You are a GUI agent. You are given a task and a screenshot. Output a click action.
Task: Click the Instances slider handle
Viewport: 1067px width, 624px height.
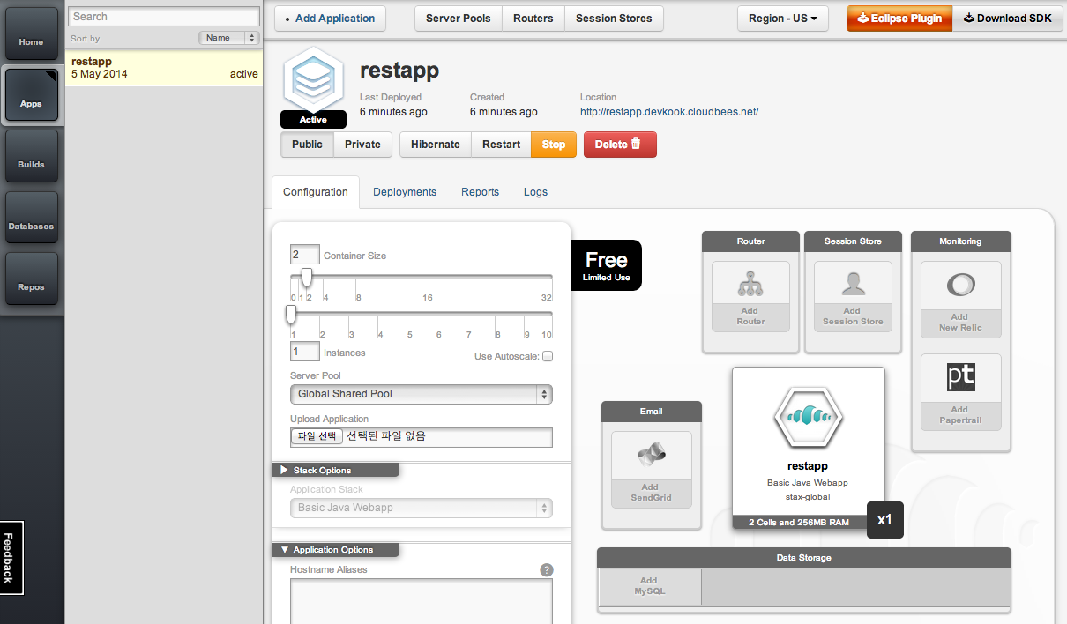292,315
